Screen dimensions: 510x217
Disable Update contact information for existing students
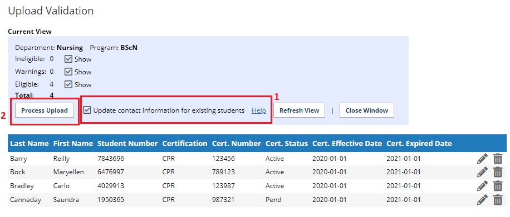[87, 110]
